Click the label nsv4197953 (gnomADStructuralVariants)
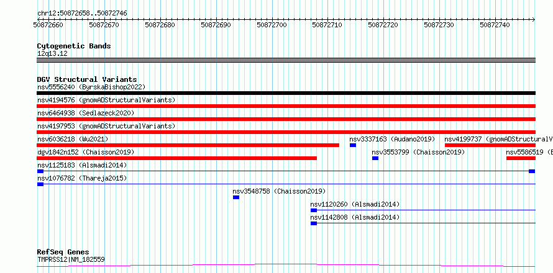 point(106,126)
